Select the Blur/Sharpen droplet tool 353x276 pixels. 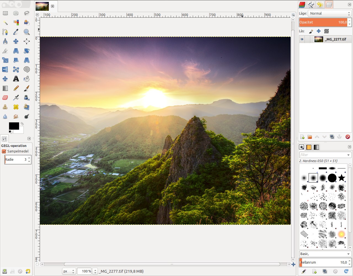point(5,116)
